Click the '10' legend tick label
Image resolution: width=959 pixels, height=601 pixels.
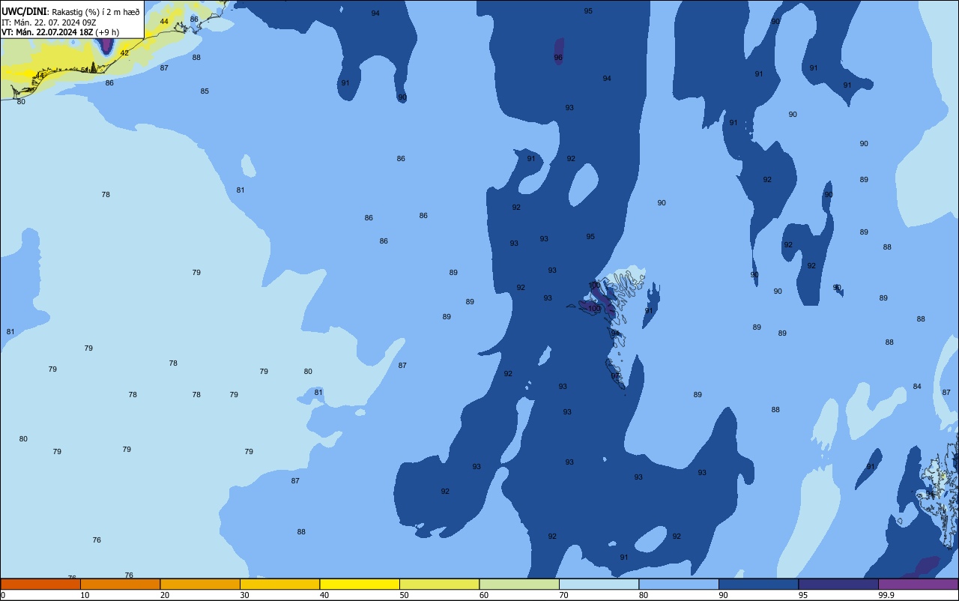click(85, 595)
